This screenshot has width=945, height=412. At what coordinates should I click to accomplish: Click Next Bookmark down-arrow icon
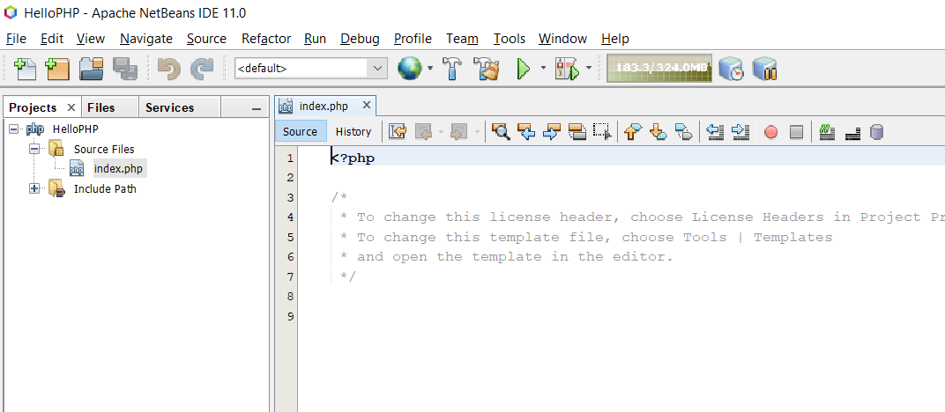point(659,131)
